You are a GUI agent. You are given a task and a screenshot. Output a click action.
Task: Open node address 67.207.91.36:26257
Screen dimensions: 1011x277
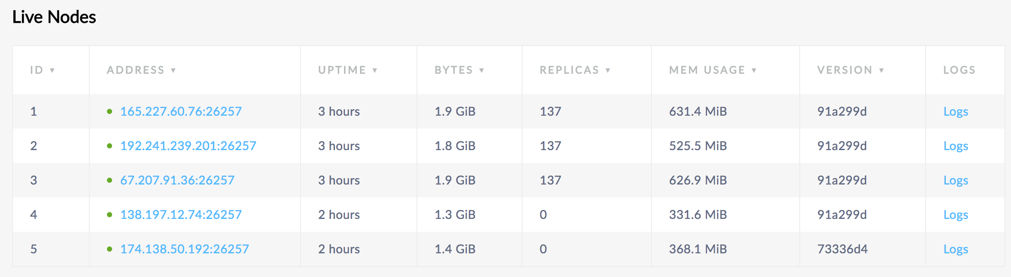177,180
